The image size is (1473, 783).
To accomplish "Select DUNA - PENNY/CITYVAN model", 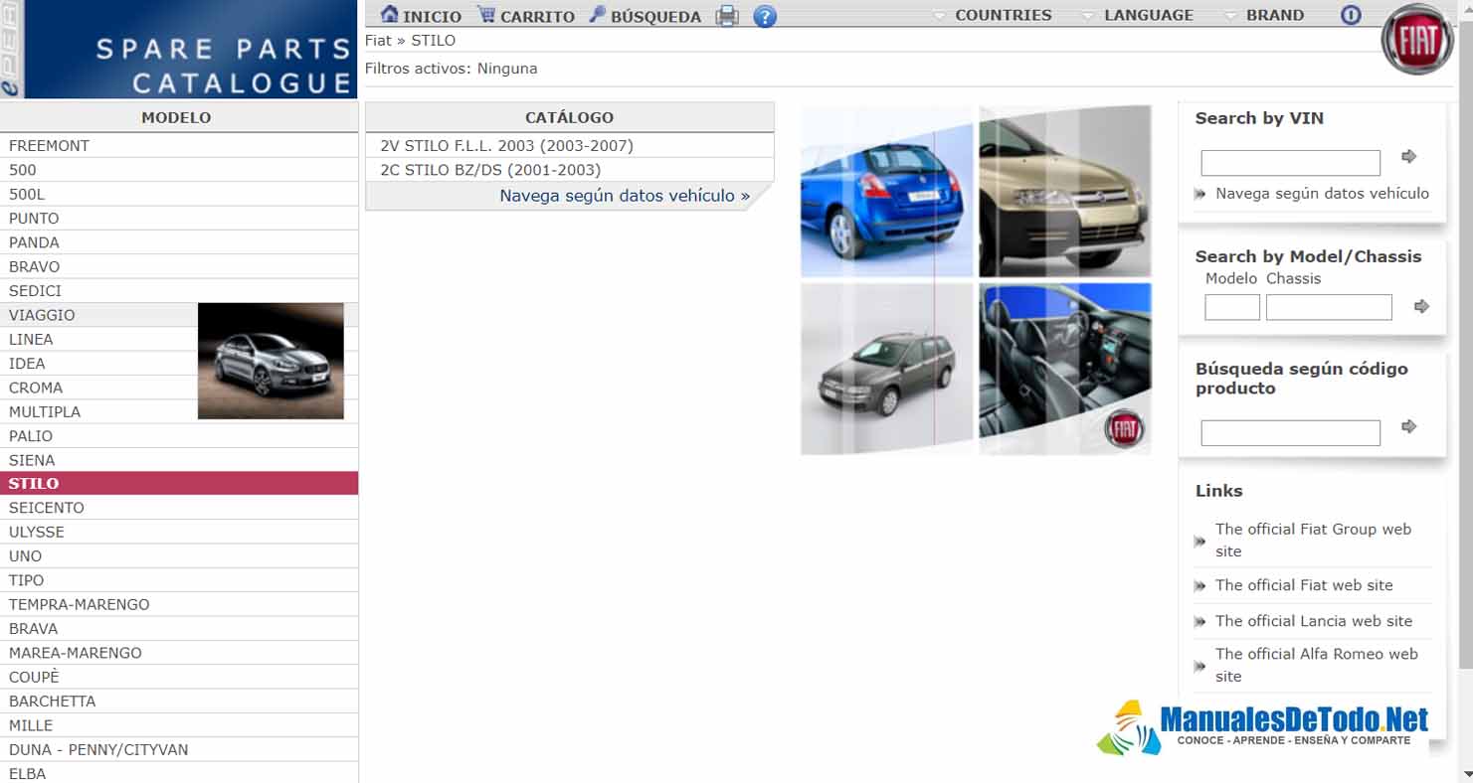I will [179, 749].
